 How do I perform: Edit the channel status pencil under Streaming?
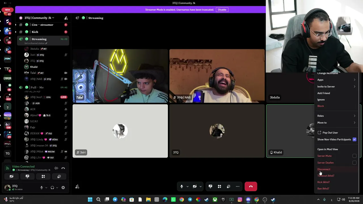pyautogui.click(x=46, y=43)
